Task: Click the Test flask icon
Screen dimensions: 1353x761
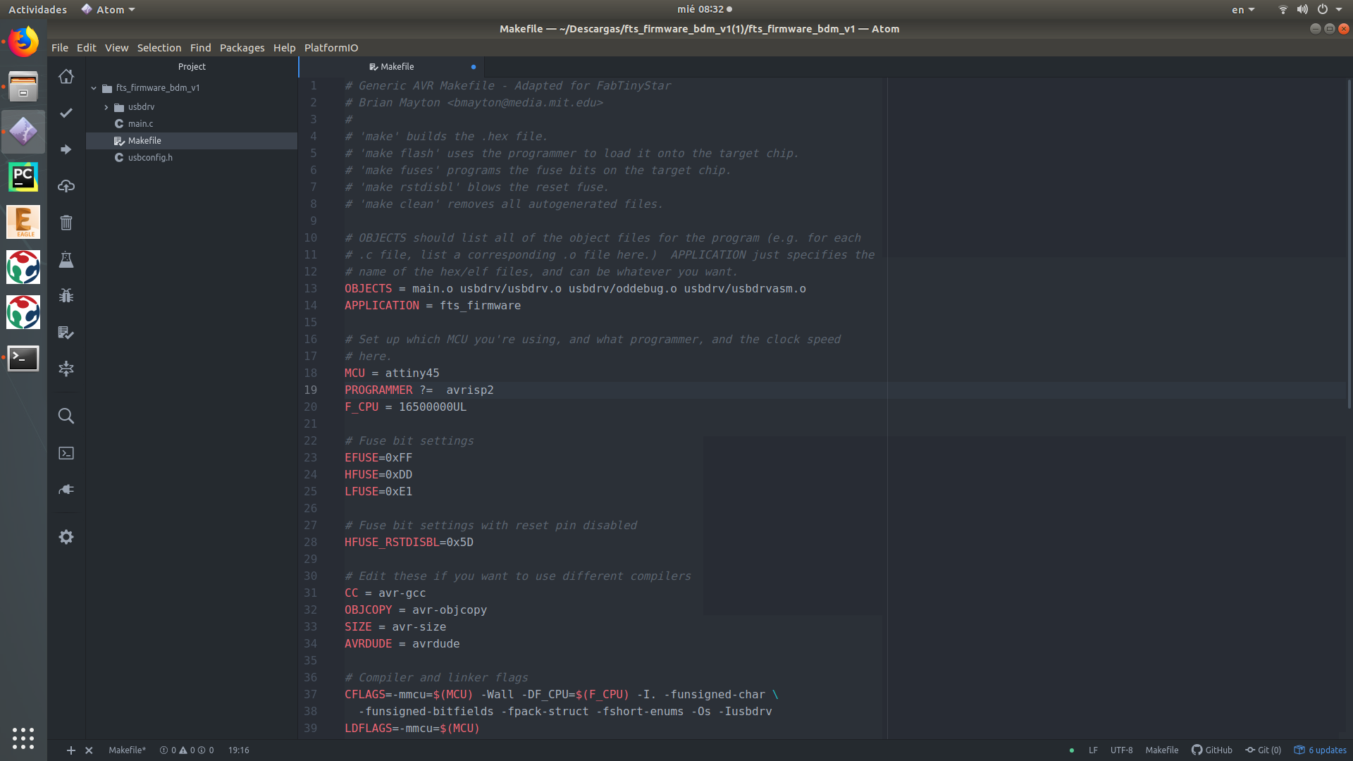Action: (66, 259)
